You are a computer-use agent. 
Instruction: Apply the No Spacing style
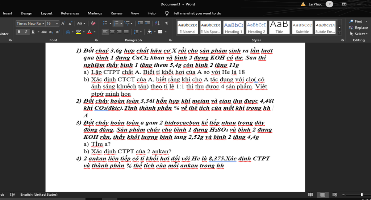pos(210,27)
